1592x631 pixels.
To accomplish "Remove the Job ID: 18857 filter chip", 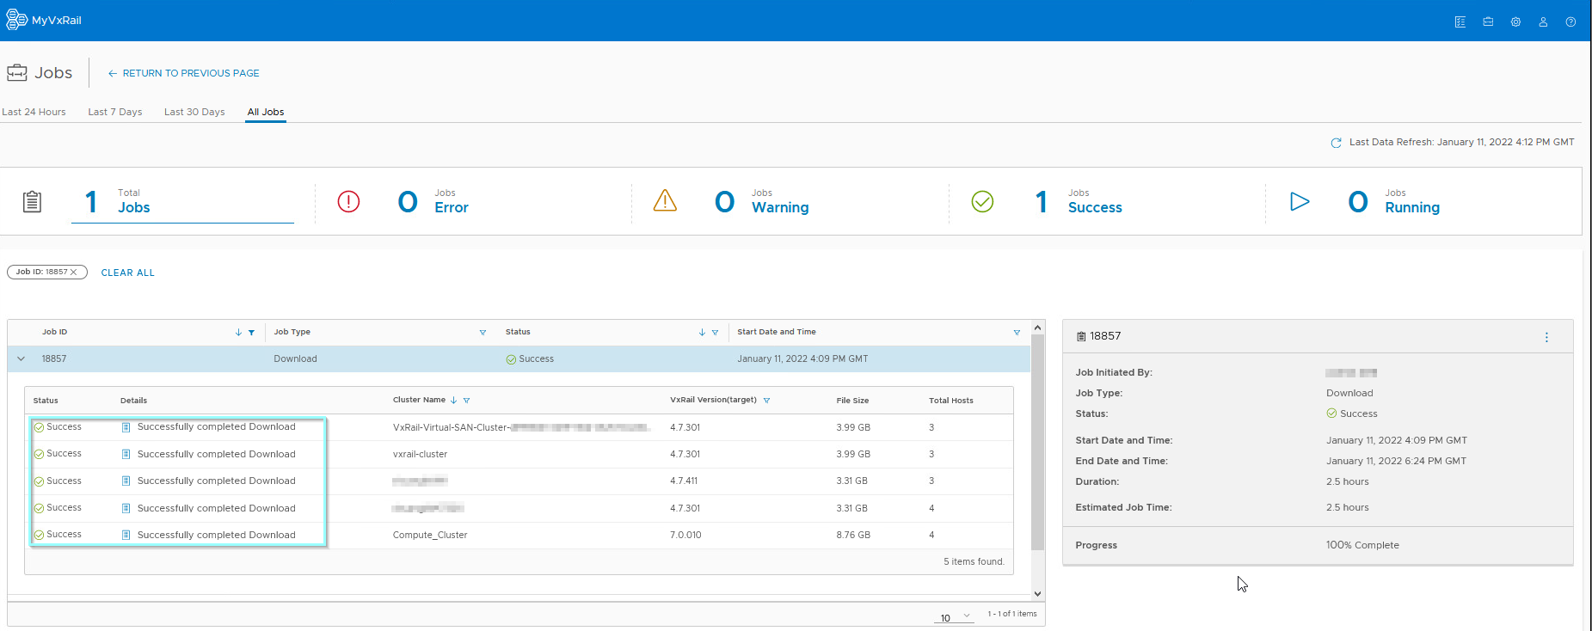I will click(74, 272).
